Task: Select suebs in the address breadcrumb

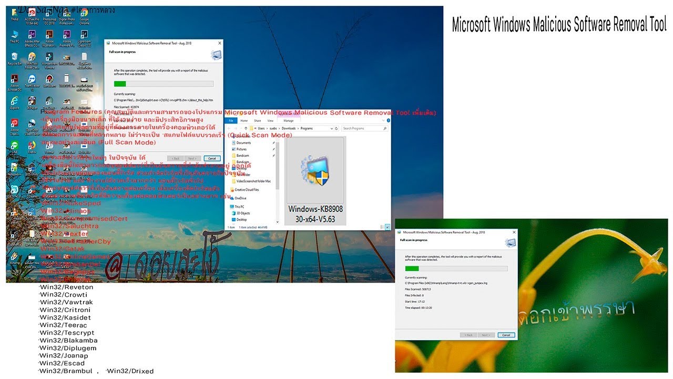Action: tap(273, 128)
